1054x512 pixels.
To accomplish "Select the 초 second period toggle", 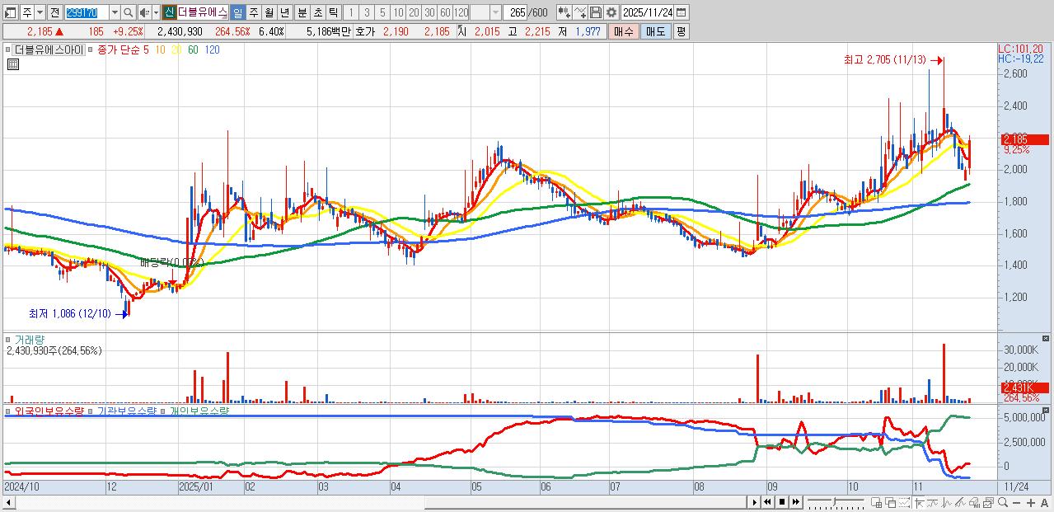I will tap(317, 12).
